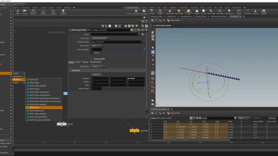The width and height of the screenshot is (278, 156).
Task: Click the Auto Fit button
Action: pos(96,75)
